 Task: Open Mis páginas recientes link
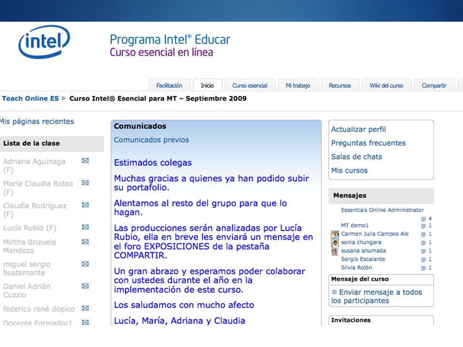point(37,121)
